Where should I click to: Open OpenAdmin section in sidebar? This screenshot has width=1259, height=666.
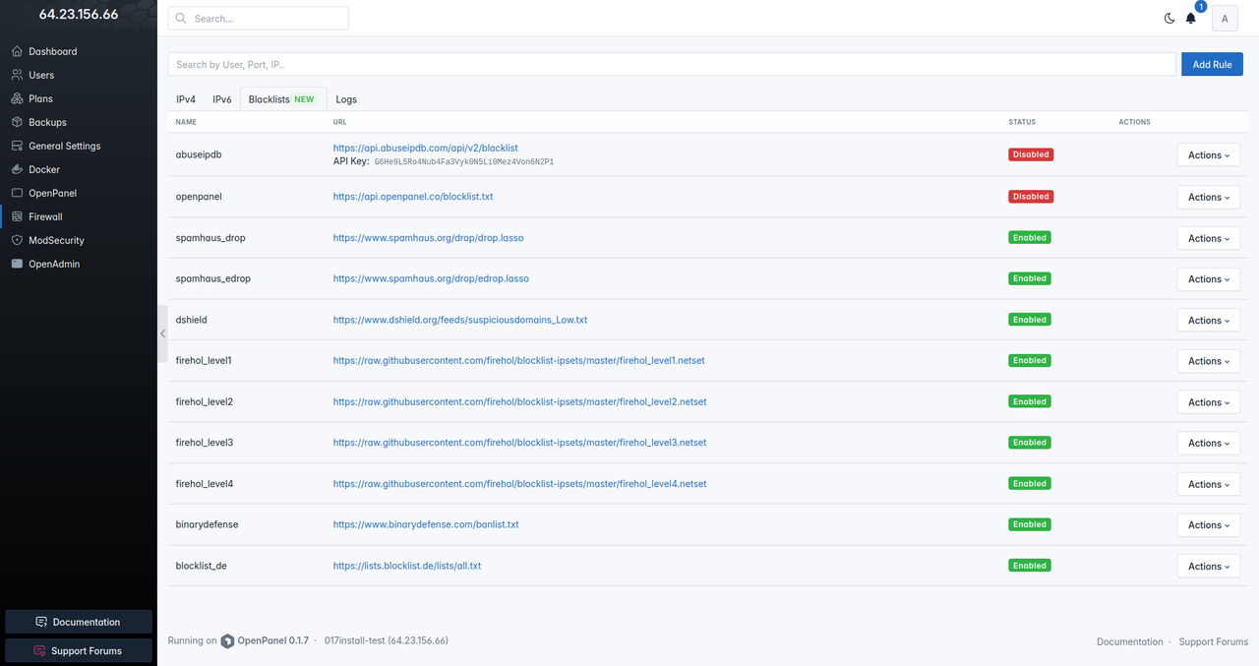54,264
